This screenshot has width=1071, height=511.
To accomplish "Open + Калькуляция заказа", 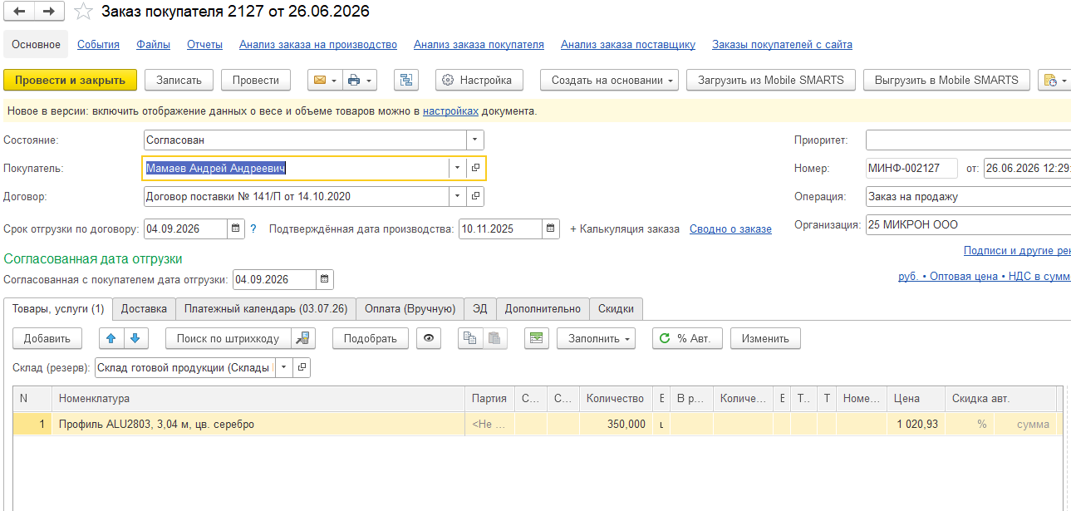I will tap(625, 228).
